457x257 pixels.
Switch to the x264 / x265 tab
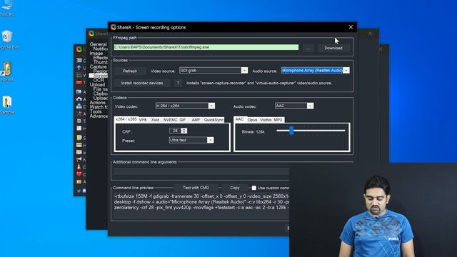pyautogui.click(x=126, y=119)
